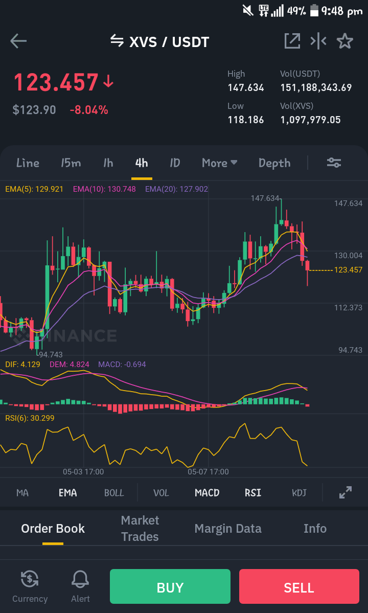Viewport: 368px width, 613px height.
Task: Expand the More timeframe dropdown
Action: (220, 163)
